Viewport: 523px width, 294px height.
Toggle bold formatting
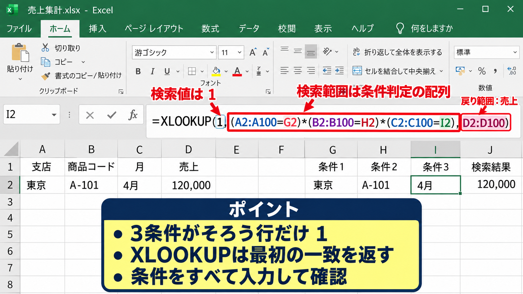click(x=138, y=72)
